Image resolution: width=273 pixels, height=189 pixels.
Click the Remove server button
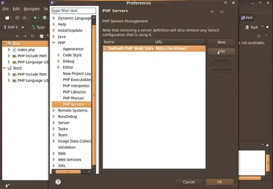pos(221,61)
